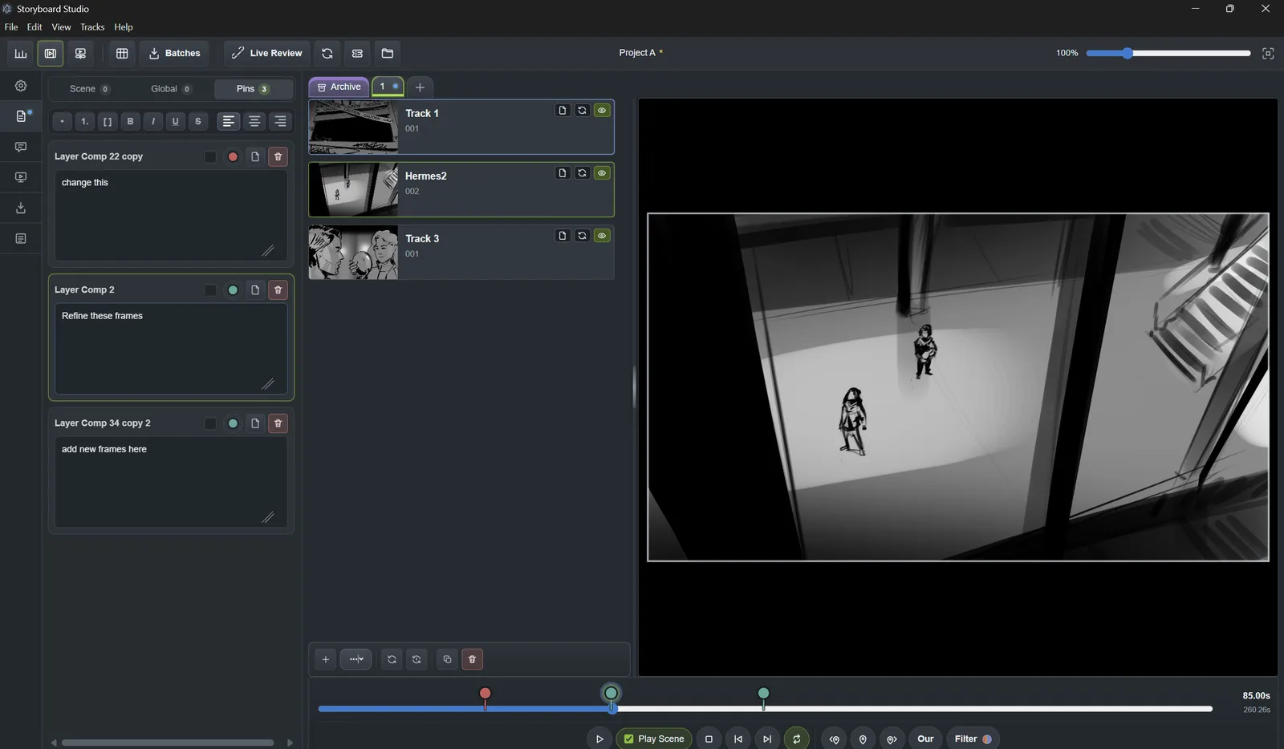Tick the checkbox on Layer Comp 22 copy

coord(210,156)
